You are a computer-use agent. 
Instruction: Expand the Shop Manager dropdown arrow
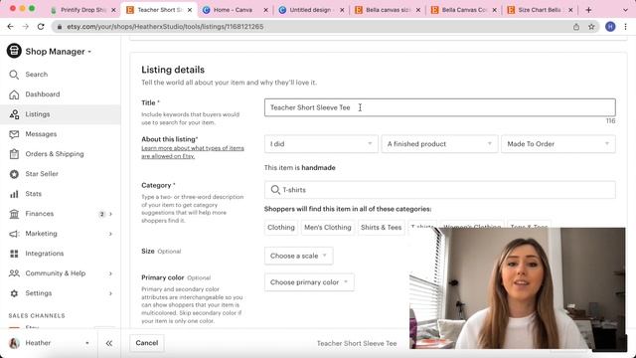pos(89,52)
